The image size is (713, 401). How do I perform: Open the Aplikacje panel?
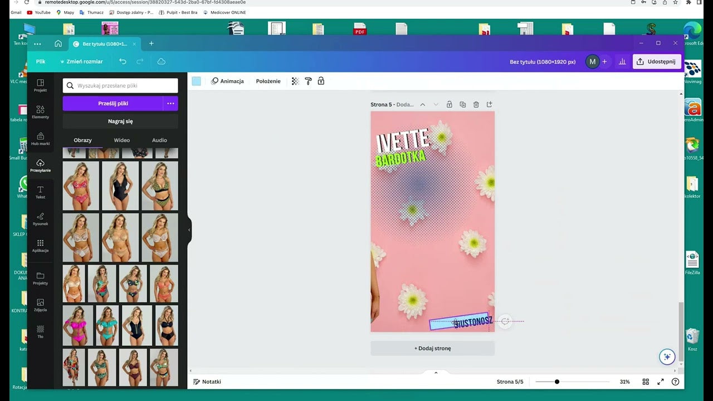tap(40, 246)
